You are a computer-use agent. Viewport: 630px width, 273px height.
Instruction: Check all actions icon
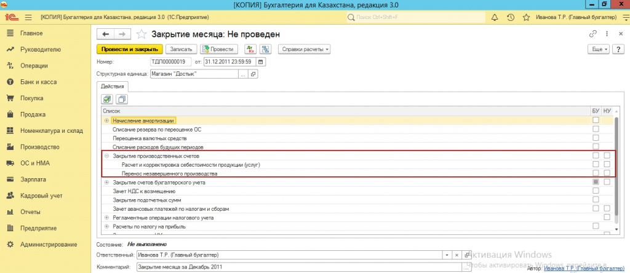click(x=107, y=98)
